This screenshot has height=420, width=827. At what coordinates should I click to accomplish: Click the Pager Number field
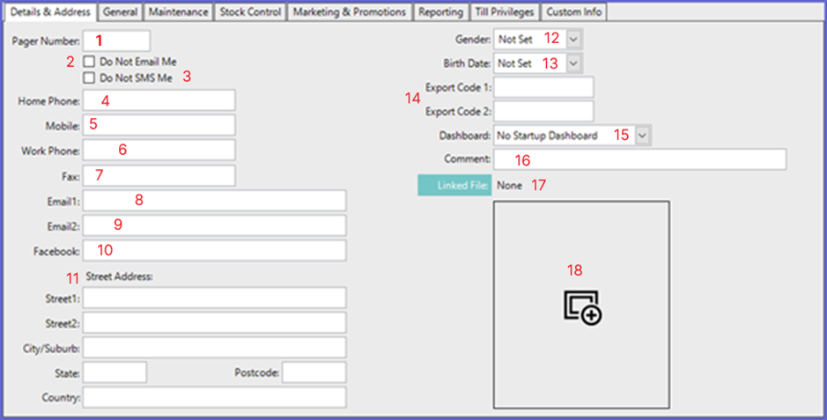point(117,41)
